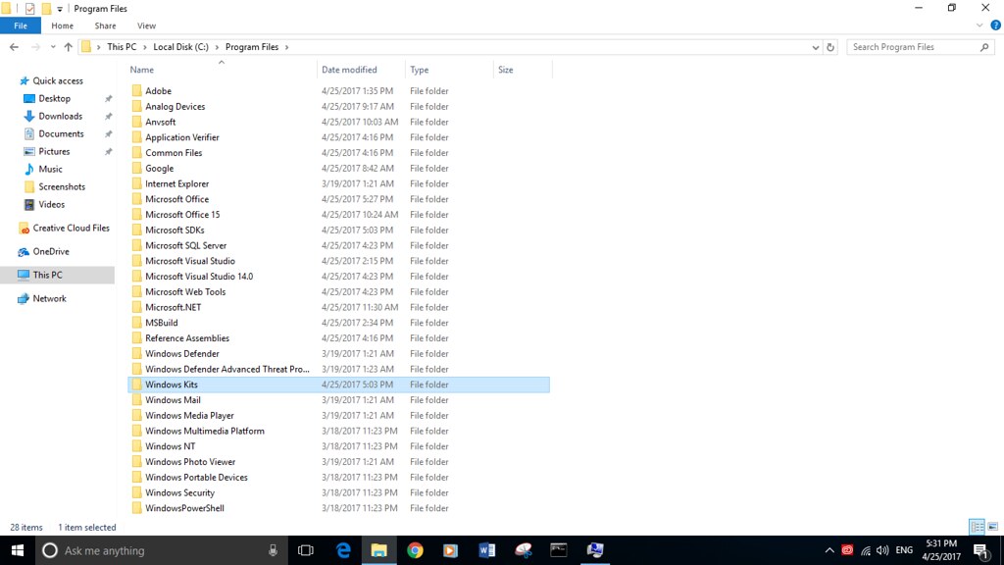This screenshot has height=565, width=1004.
Task: Click the Cortana microphone icon
Action: (x=273, y=550)
